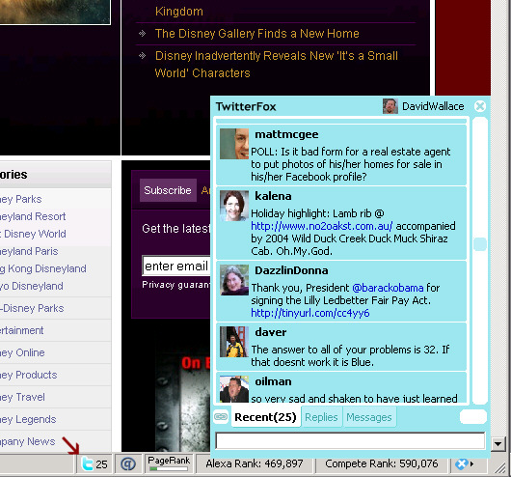
Task: Click the Subscribe tab on the page
Action: point(168,190)
